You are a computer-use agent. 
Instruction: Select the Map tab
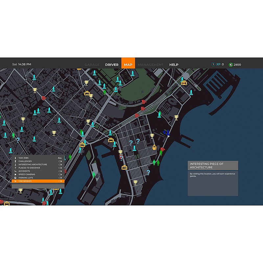click(x=128, y=65)
